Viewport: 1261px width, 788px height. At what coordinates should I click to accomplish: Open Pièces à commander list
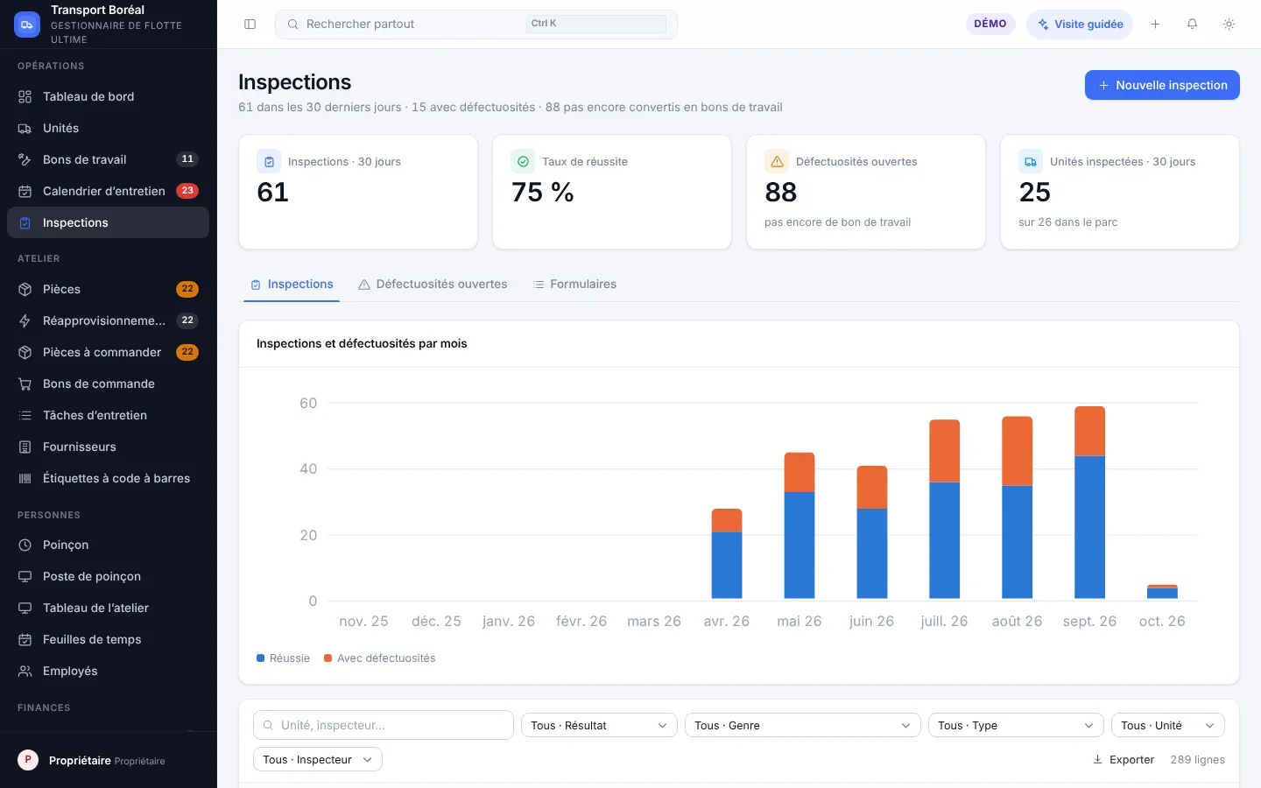tap(108, 352)
